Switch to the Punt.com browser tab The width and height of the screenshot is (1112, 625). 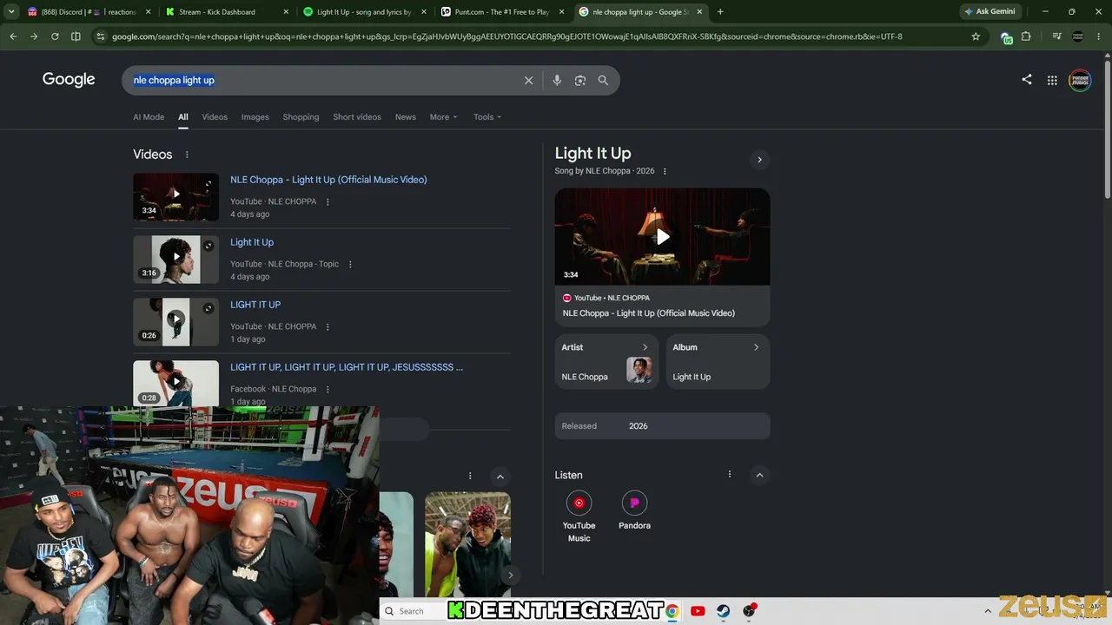pyautogui.click(x=503, y=12)
